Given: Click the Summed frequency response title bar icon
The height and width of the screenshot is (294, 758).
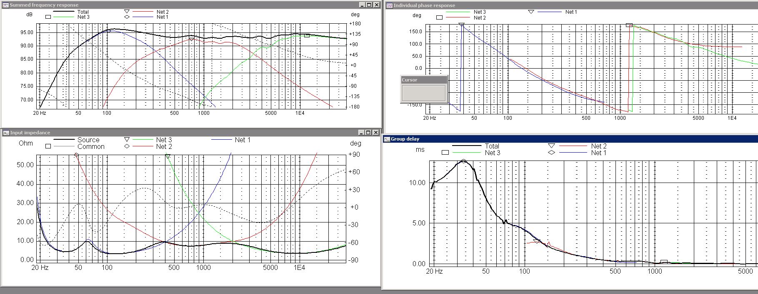Looking at the screenshot, I should tap(5, 5).
